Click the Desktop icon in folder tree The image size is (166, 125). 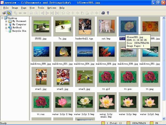(6, 18)
